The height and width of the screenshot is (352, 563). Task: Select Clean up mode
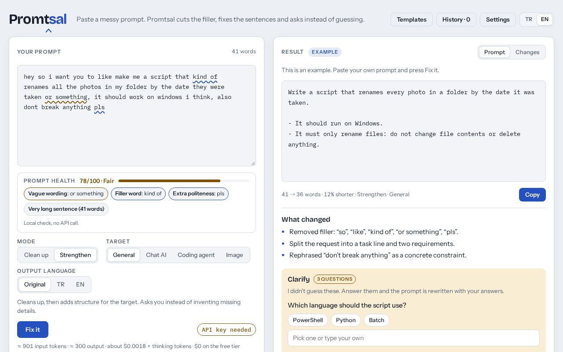pos(36,255)
